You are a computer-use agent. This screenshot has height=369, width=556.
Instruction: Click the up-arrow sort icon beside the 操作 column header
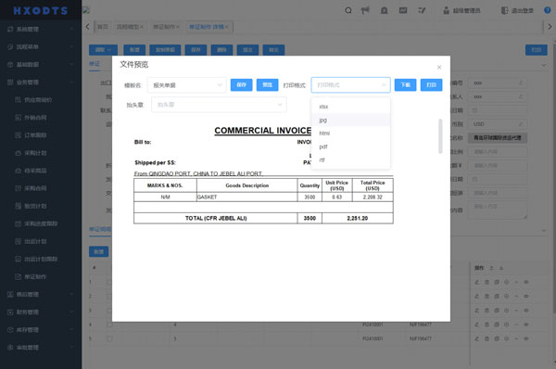pos(491,268)
